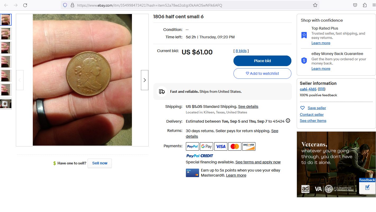Screen dimensions: 376x212
Task: Click See terms and apply now link
Action: (x=258, y=162)
